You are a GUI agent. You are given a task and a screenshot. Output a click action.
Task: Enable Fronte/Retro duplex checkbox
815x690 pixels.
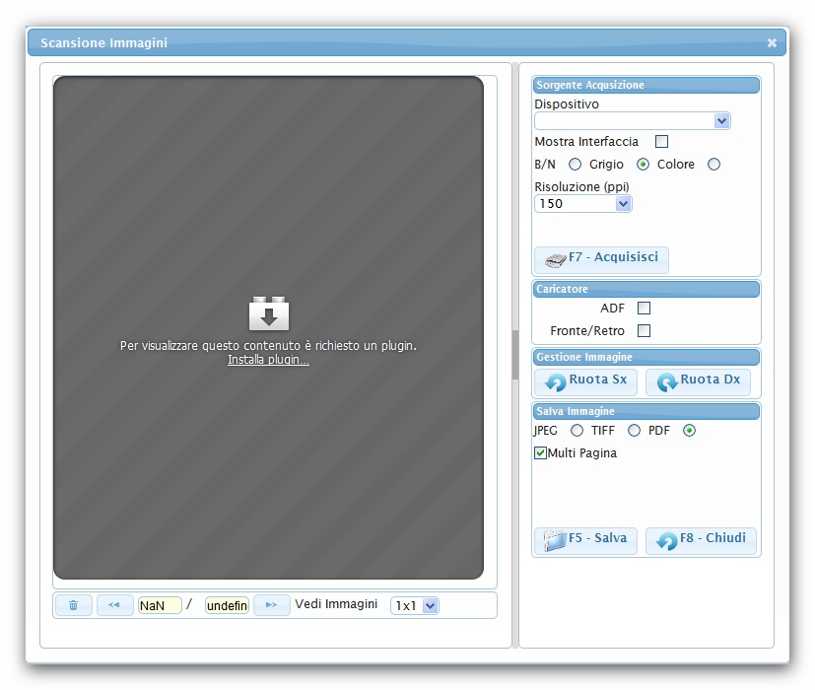(x=645, y=331)
